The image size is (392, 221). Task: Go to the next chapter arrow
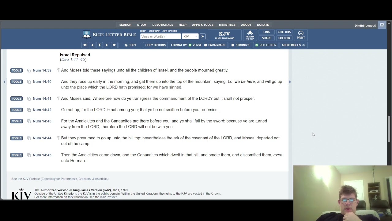[x=107, y=45]
